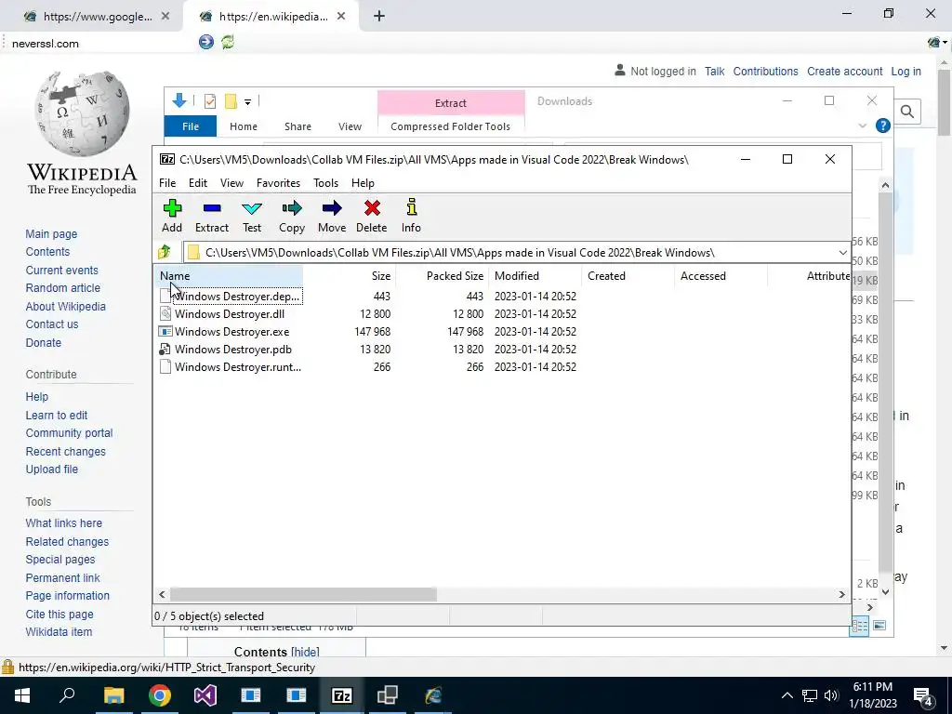Viewport: 952px width, 714px height.
Task: Click the clock showing 6:11 PM
Action: click(872, 687)
